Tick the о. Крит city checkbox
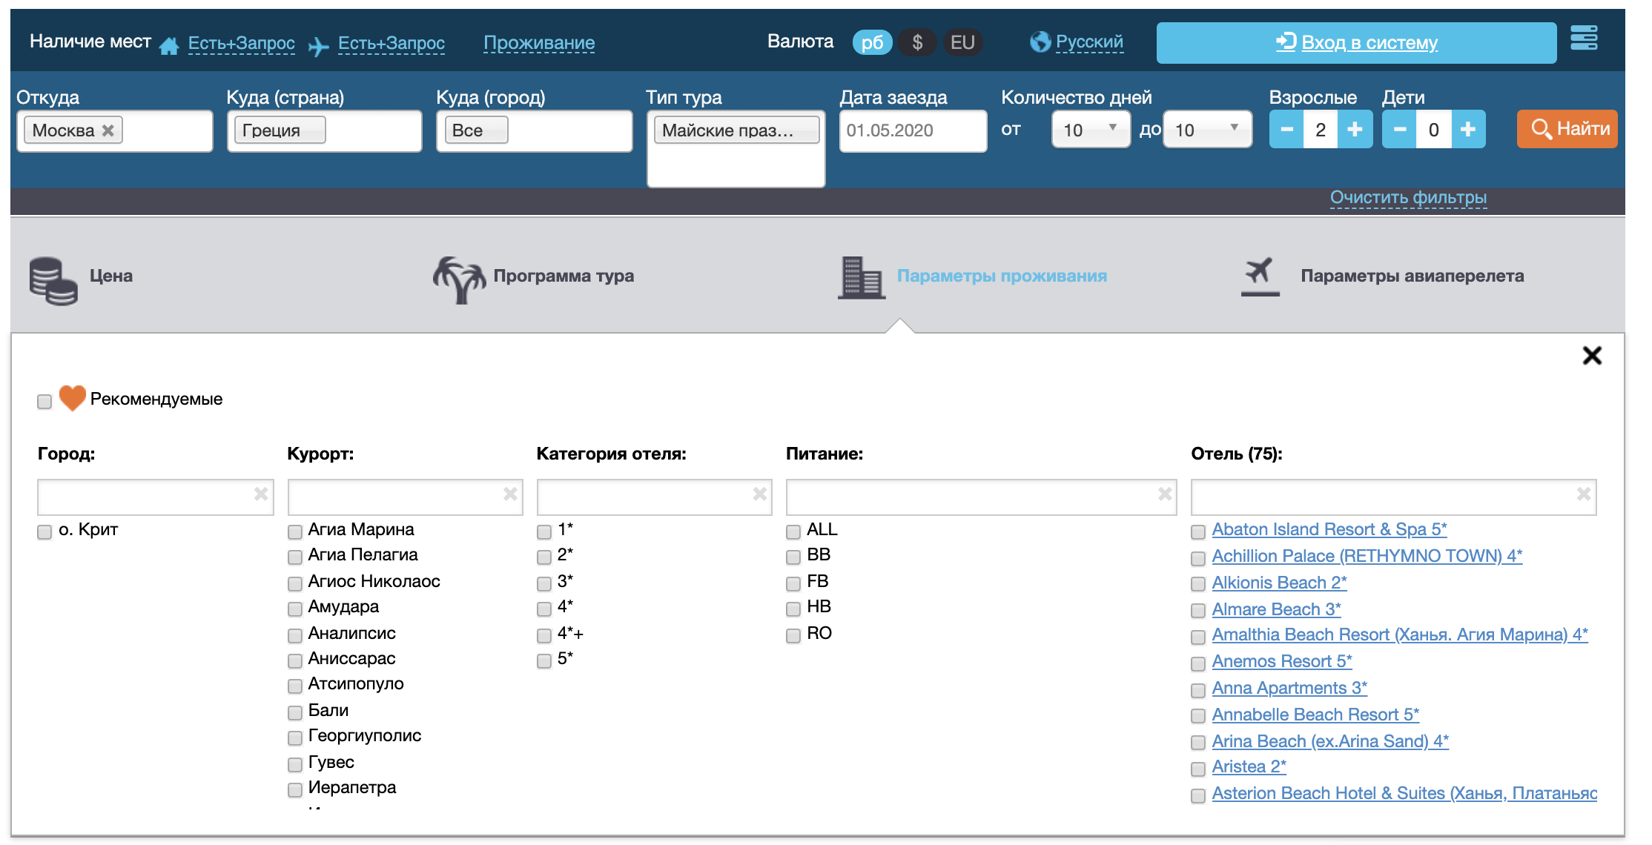 click(x=44, y=532)
